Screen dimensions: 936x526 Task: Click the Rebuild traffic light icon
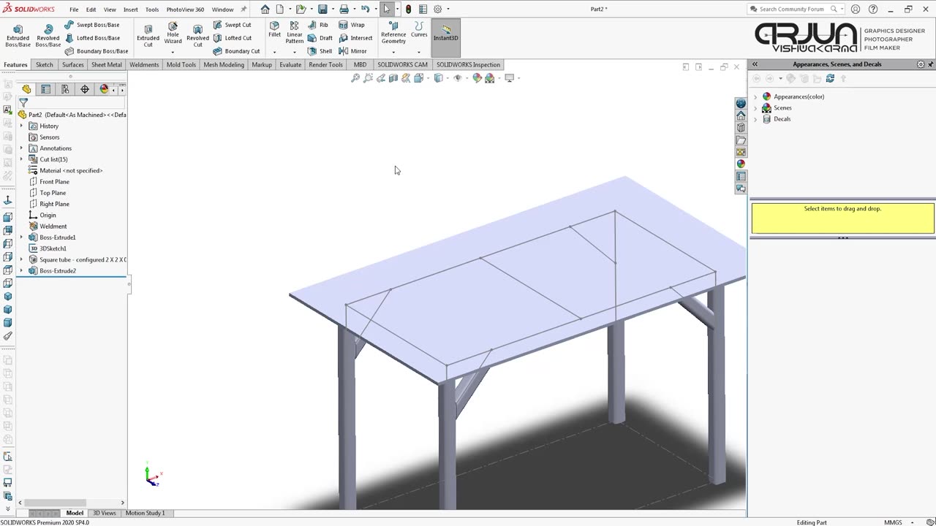(408, 9)
